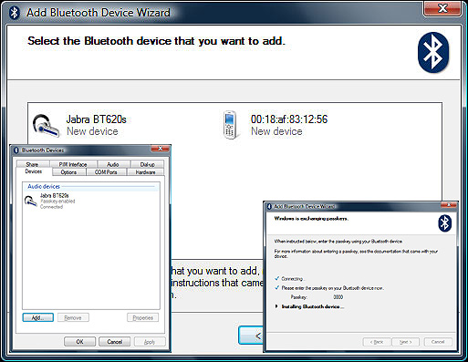Viewport: 468px width, 362px height.
Task: Click the large Bluetooth logo in wizard header
Action: click(x=433, y=52)
